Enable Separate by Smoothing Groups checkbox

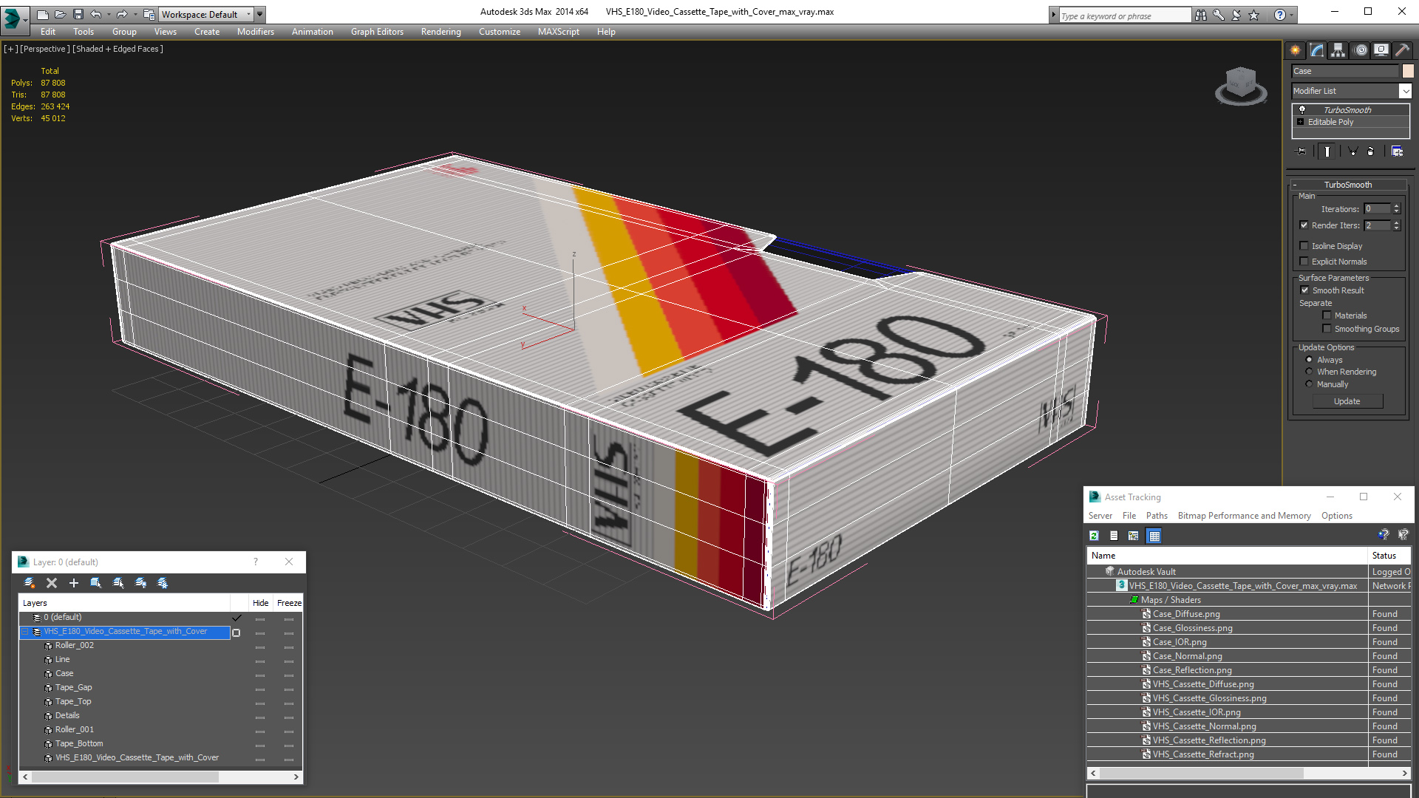tap(1327, 329)
